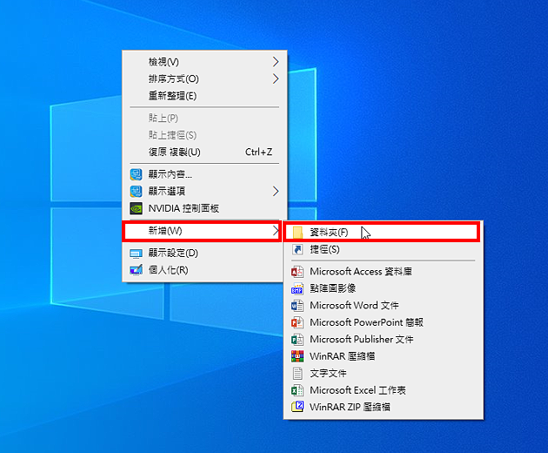Expand the 檢視(V) submenu arrow

(276, 62)
